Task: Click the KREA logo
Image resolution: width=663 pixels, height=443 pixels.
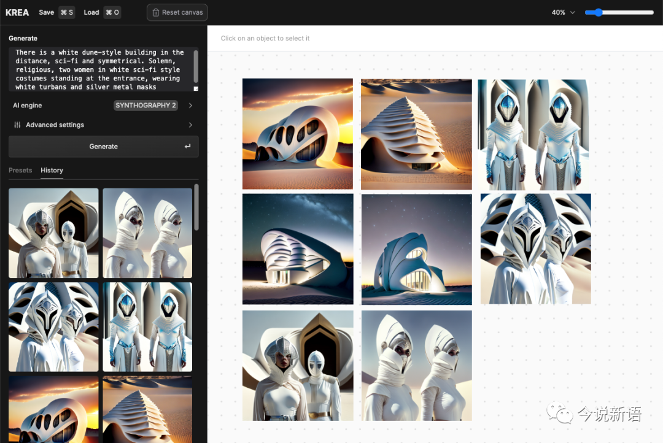Action: tap(17, 12)
